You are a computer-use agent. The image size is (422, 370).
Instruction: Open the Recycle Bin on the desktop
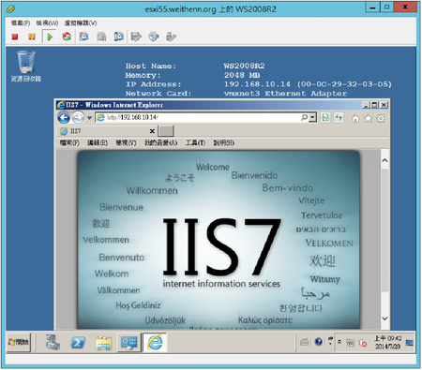[x=26, y=67]
